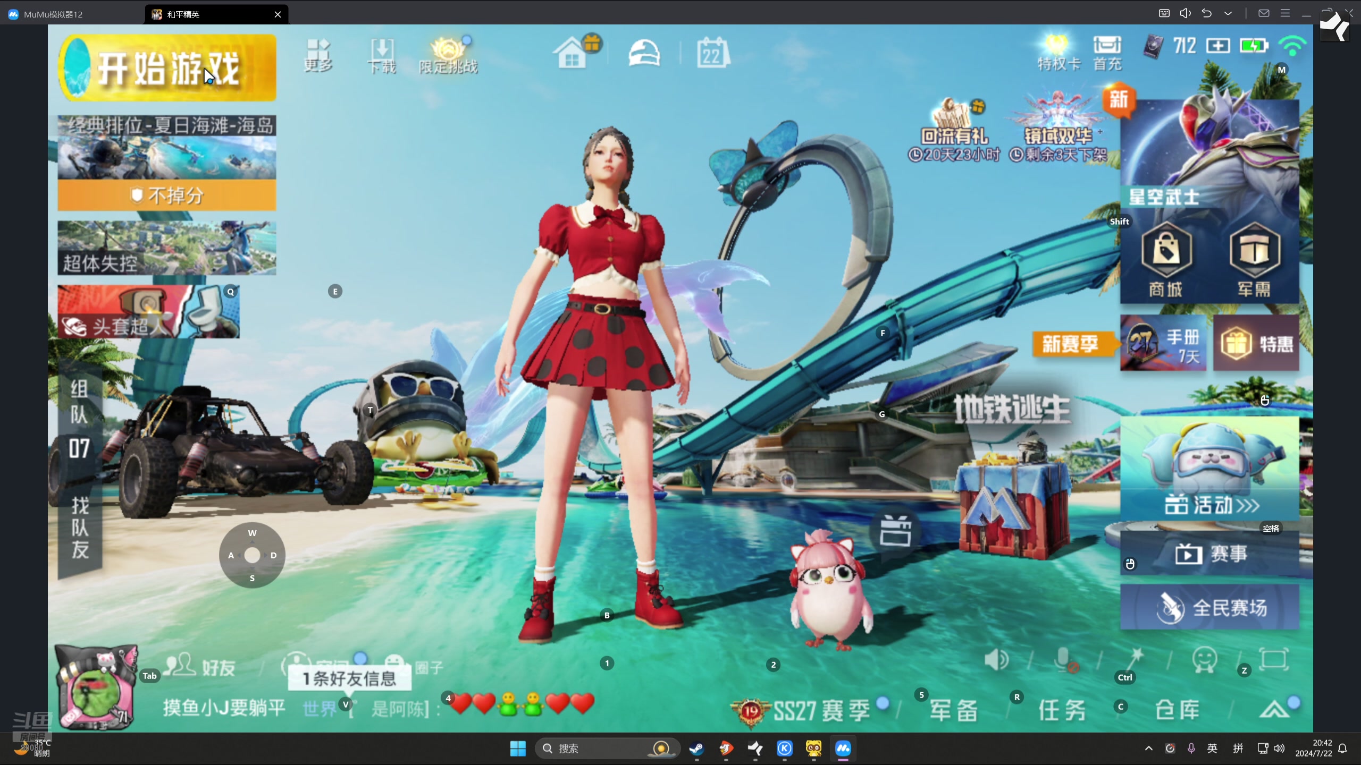Image resolution: width=1361 pixels, height=765 pixels.
Task: Expand the bottom-right up arrow menu
Action: pos(1274,710)
